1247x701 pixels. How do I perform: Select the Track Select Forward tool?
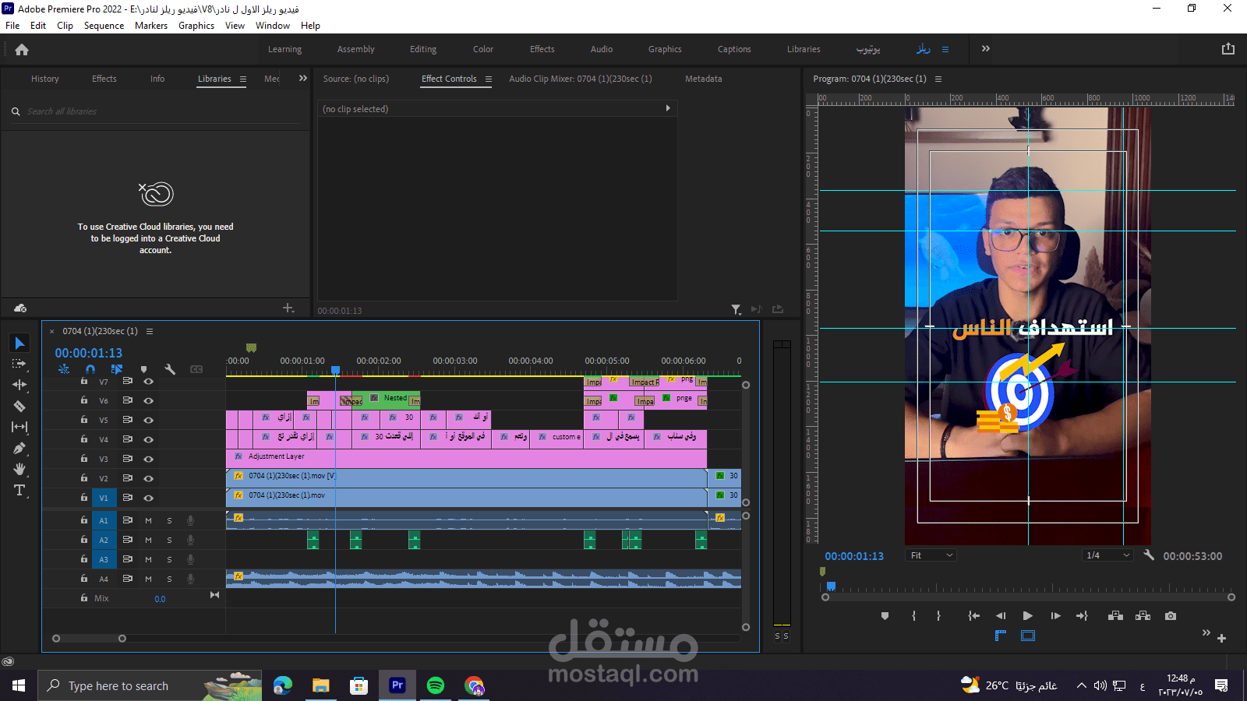[19, 364]
